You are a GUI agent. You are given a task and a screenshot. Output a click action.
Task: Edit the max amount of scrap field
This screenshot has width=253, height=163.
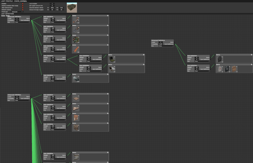(x=61, y=10)
